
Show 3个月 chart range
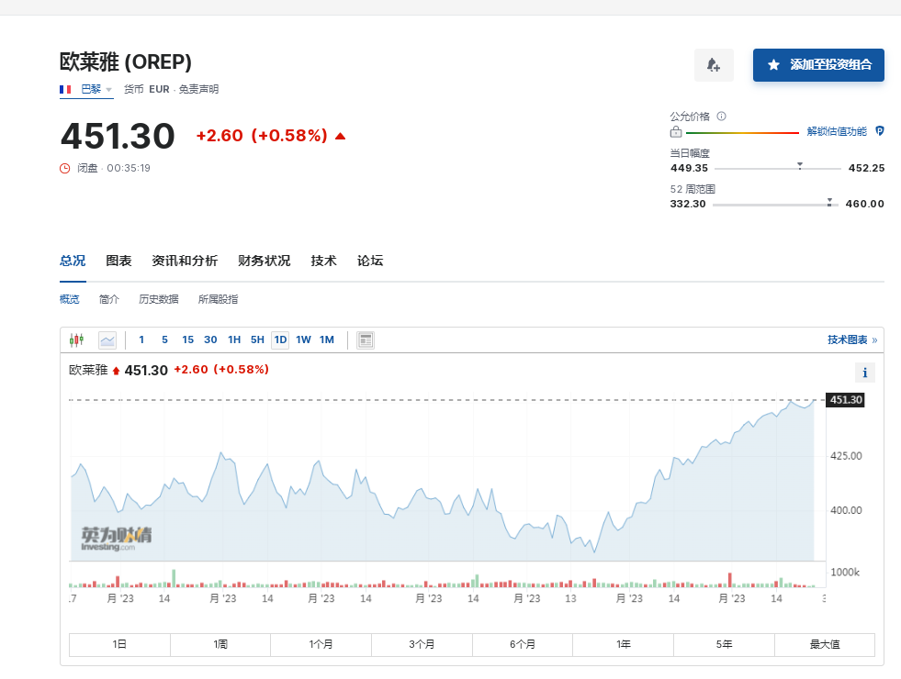422,644
